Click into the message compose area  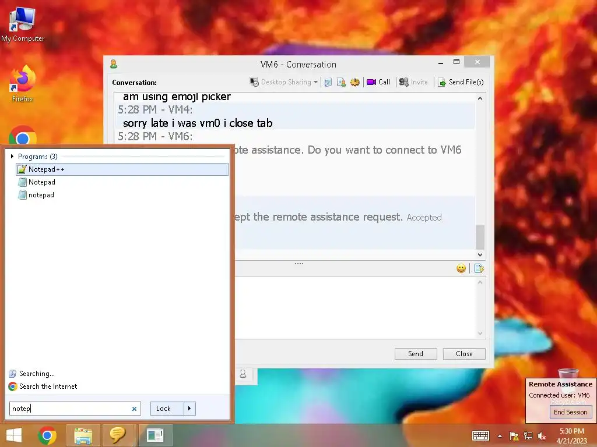click(x=354, y=307)
